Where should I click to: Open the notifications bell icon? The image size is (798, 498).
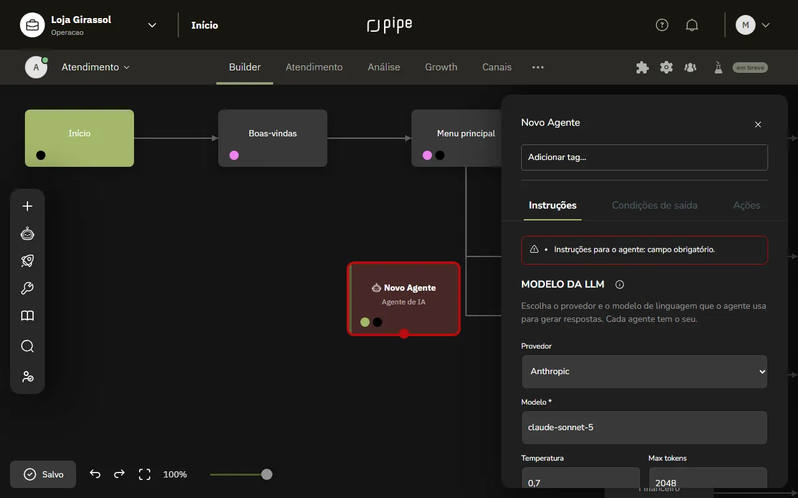(x=692, y=25)
